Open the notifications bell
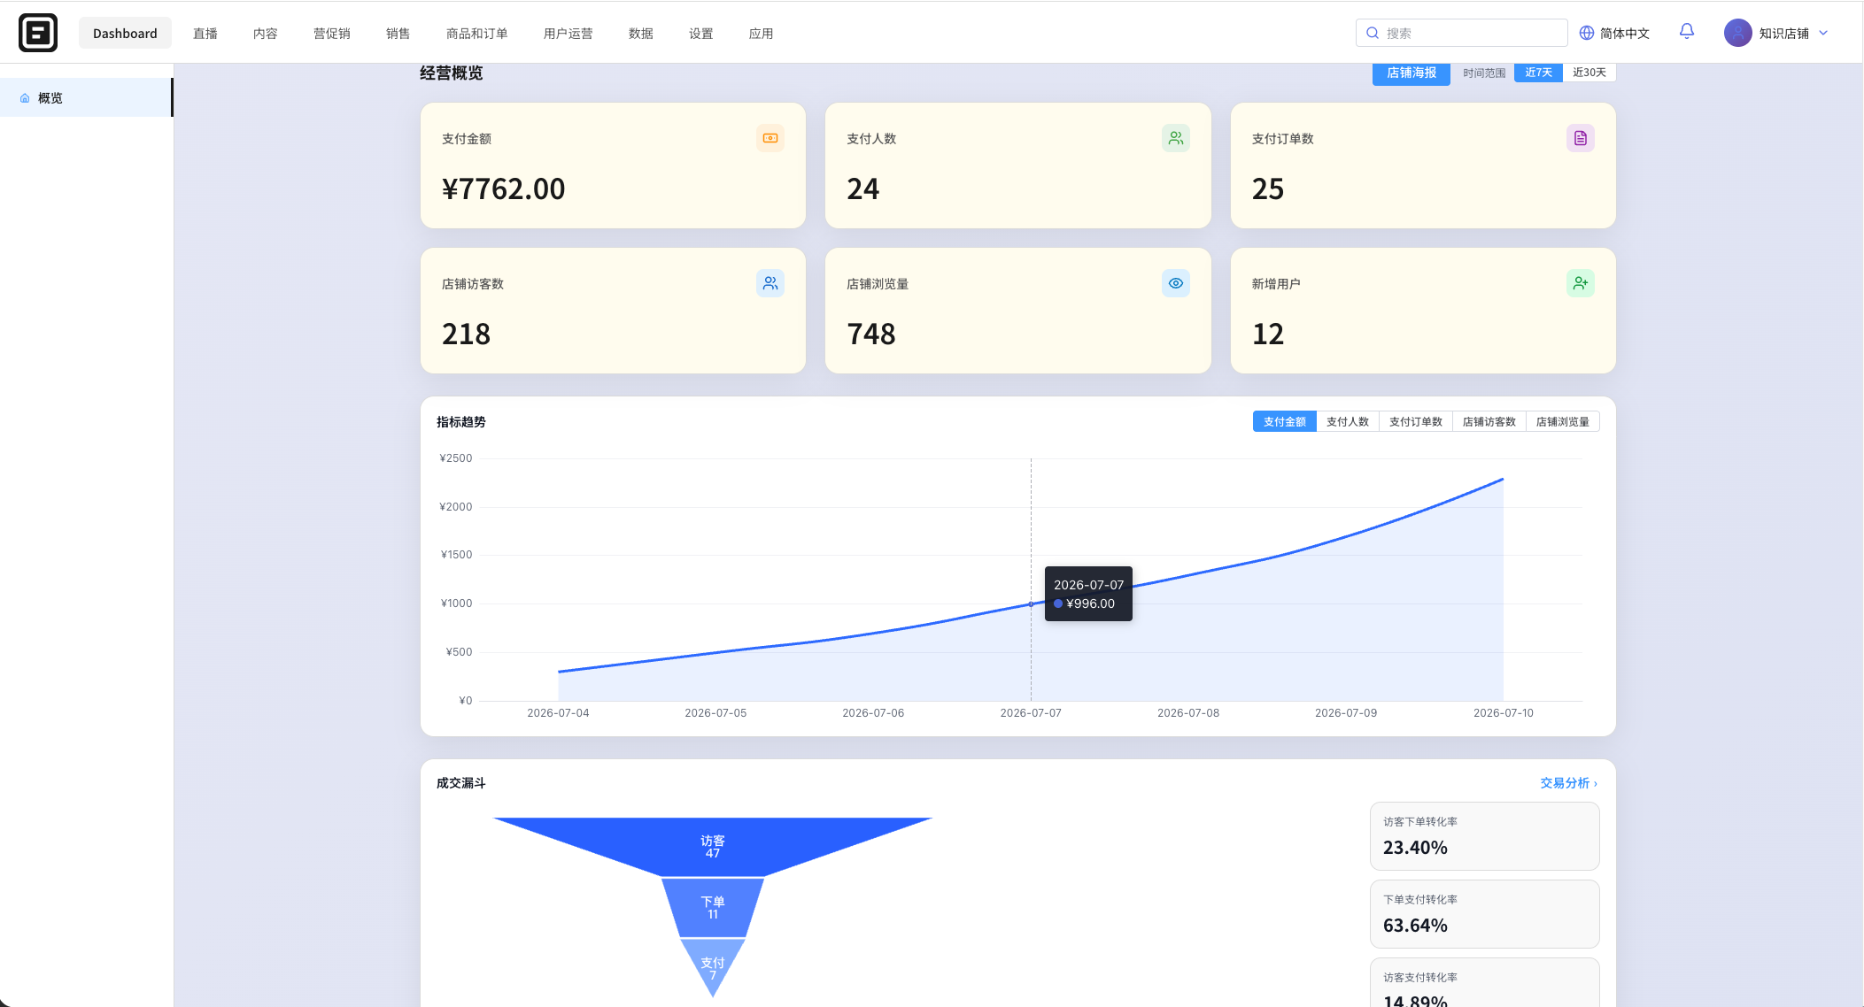The width and height of the screenshot is (1864, 1007). [1687, 32]
